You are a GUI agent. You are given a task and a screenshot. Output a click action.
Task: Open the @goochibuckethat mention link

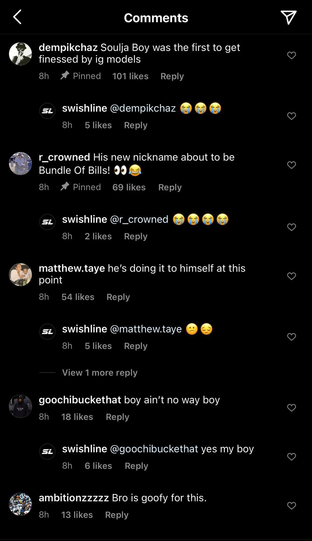154,449
